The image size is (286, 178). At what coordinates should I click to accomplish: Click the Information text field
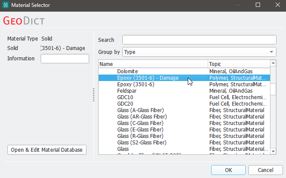pyautogui.click(x=64, y=59)
